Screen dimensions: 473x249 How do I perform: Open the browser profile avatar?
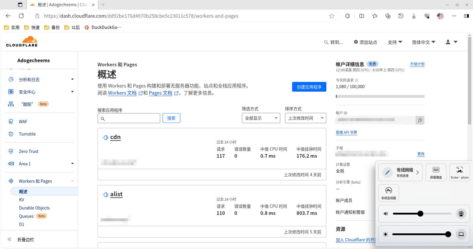tap(440, 16)
